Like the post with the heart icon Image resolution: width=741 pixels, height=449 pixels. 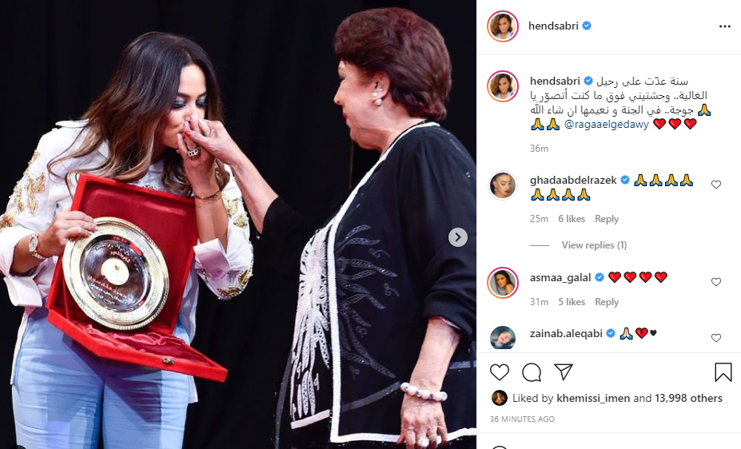tap(499, 372)
